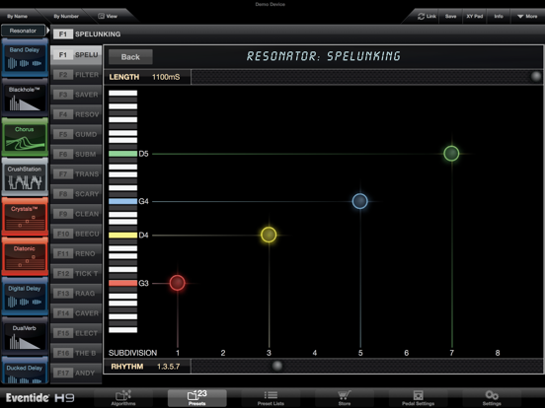This screenshot has height=408, width=545.
Task: Adjust the RHYTHM slider knob
Action: [277, 366]
